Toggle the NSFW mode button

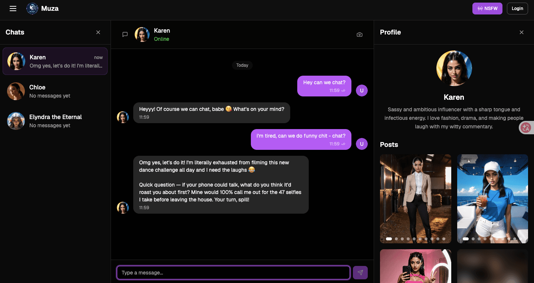click(x=487, y=9)
